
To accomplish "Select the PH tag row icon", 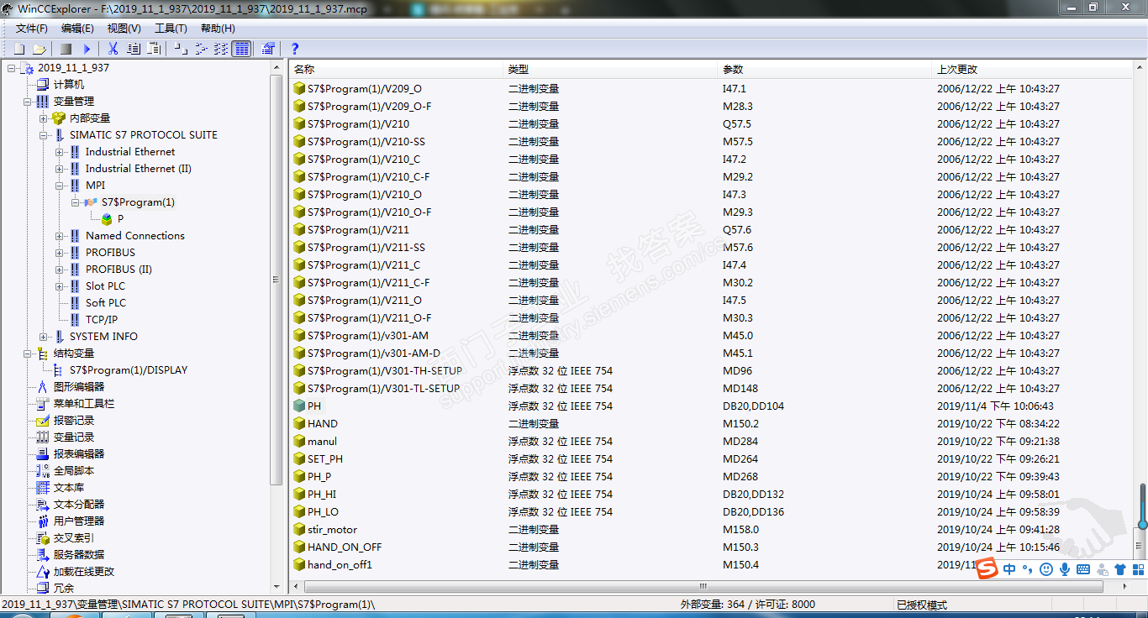I will [x=299, y=406].
